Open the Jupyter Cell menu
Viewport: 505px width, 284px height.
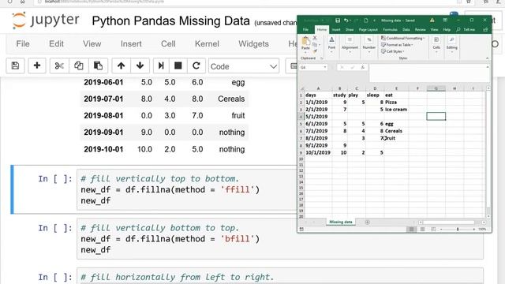(168, 44)
